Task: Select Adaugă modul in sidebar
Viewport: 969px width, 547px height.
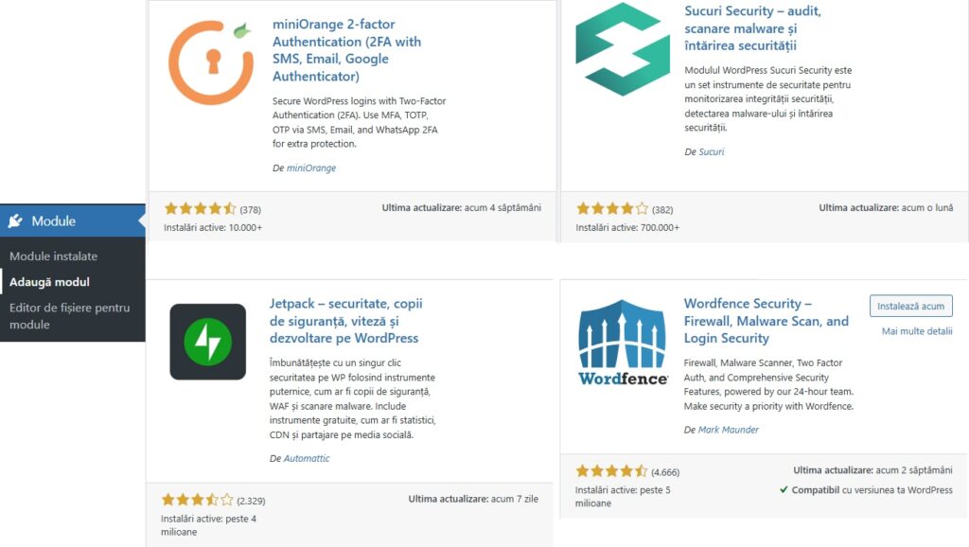Action: 49,282
